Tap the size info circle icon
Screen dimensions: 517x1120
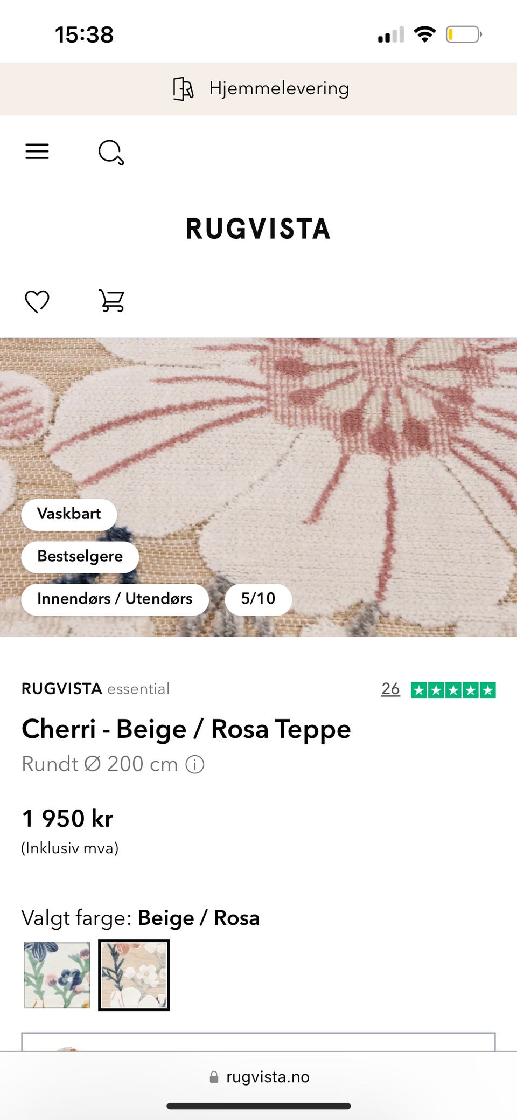tap(195, 764)
